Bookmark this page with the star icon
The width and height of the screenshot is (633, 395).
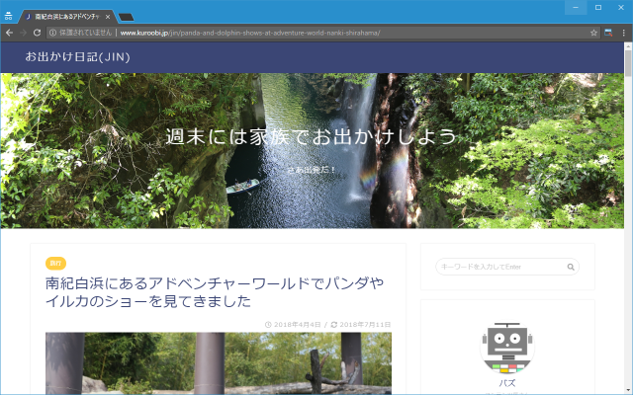(593, 33)
